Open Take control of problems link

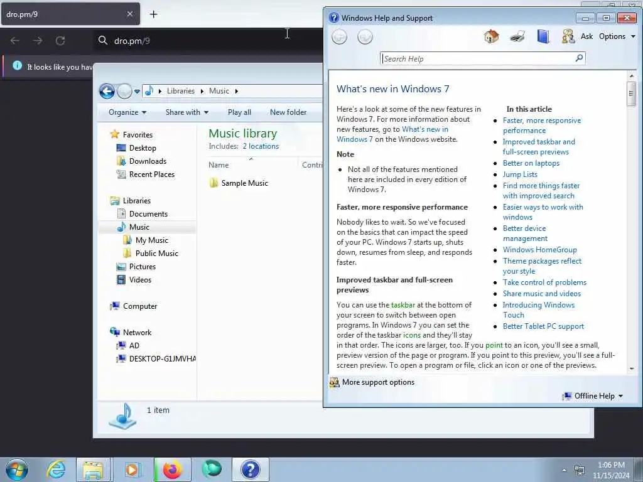pyautogui.click(x=544, y=282)
